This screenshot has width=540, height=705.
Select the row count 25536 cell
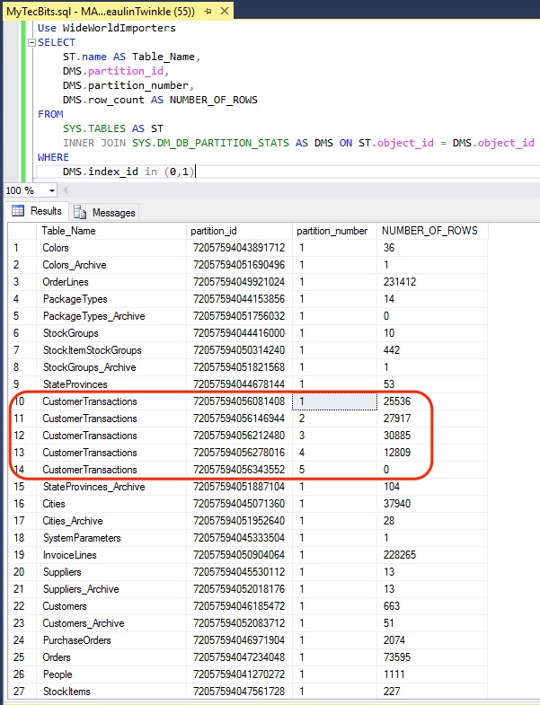[x=432, y=401]
